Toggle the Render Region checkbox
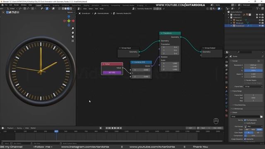The image size is (265, 149). pyautogui.click(x=245, y=80)
